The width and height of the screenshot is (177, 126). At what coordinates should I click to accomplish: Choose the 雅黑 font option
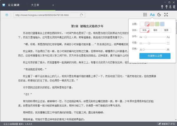[166, 30]
